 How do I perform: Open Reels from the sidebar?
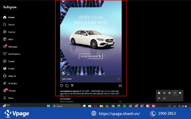click(8, 39)
